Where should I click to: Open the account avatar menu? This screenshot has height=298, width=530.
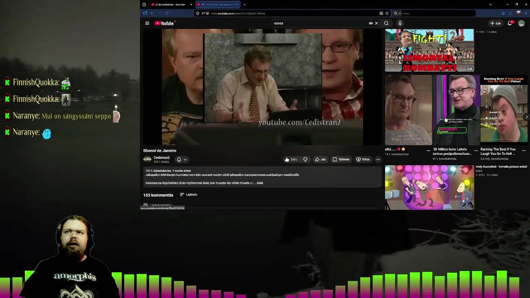pos(521,23)
